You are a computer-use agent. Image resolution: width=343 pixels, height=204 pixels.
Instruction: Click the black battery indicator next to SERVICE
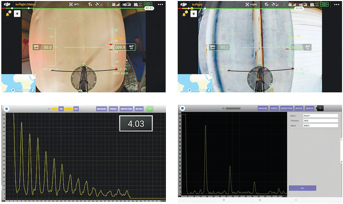[320, 108]
